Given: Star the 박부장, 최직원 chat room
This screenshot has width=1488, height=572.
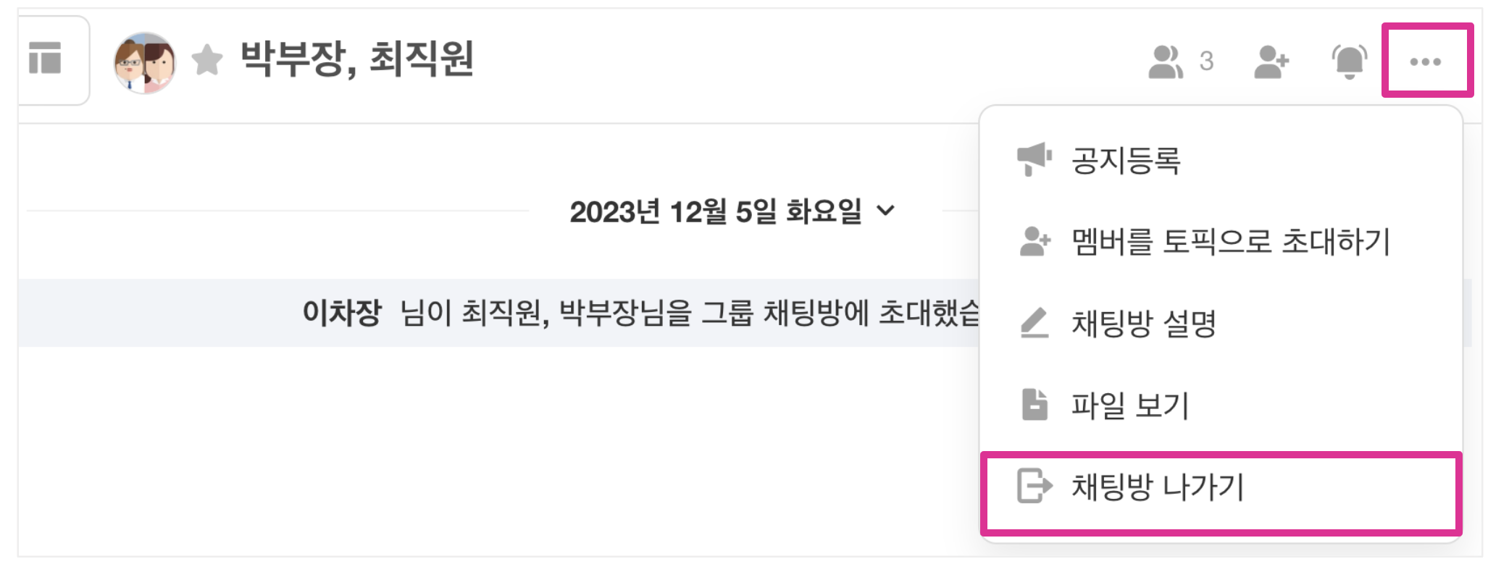Looking at the screenshot, I should click(207, 60).
